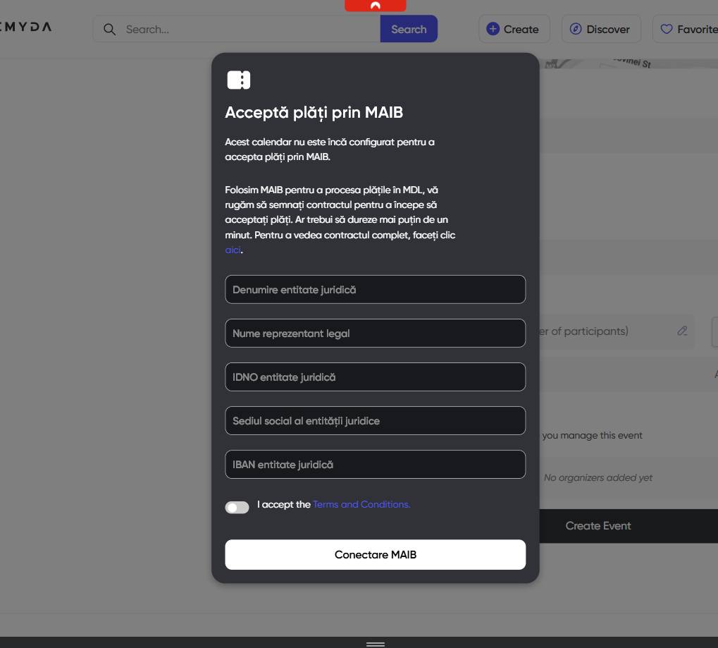The height and width of the screenshot is (648, 718).
Task: Click the IBAN entitate juridică field
Action: 375,465
